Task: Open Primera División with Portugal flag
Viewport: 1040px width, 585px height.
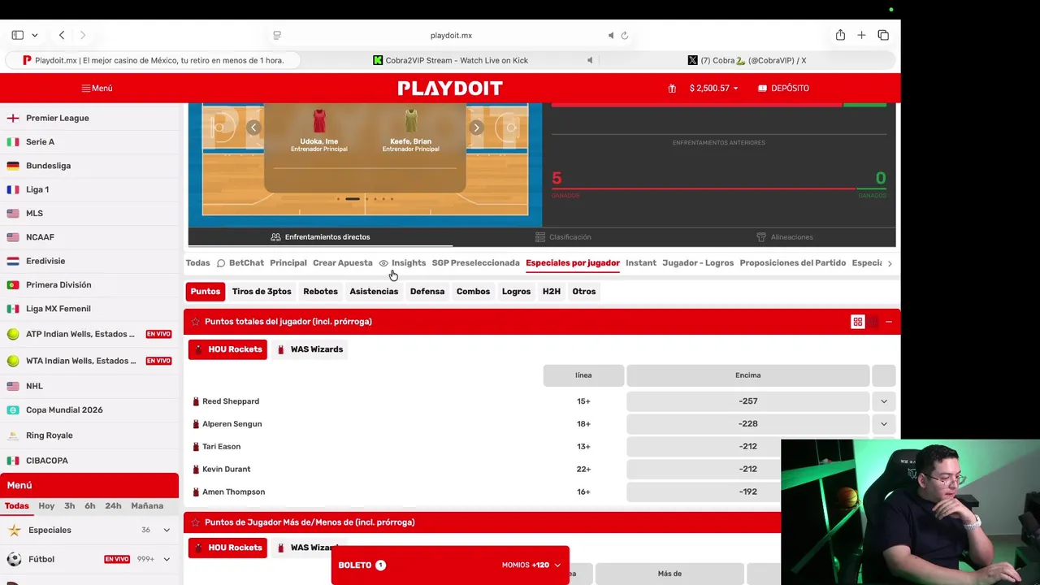Action: (89, 284)
